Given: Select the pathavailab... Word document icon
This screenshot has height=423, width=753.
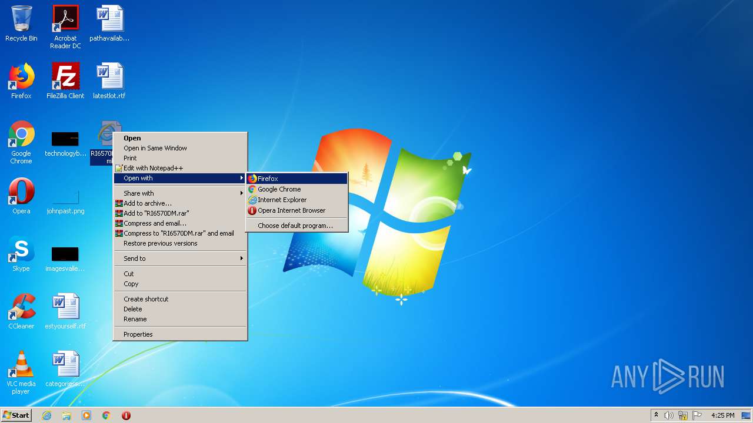Looking at the screenshot, I should [x=109, y=24].
